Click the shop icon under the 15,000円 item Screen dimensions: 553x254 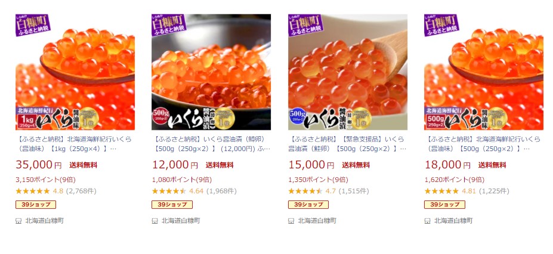pyautogui.click(x=291, y=221)
